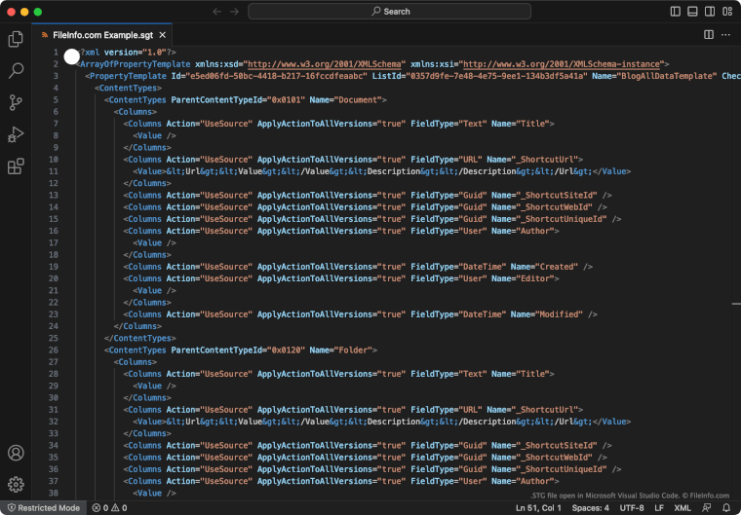741x515 pixels.
Task: Open the Search view in activity bar
Action: coord(16,71)
